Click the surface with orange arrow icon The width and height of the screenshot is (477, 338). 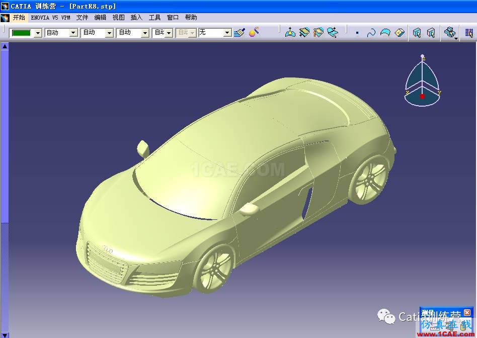(x=319, y=32)
